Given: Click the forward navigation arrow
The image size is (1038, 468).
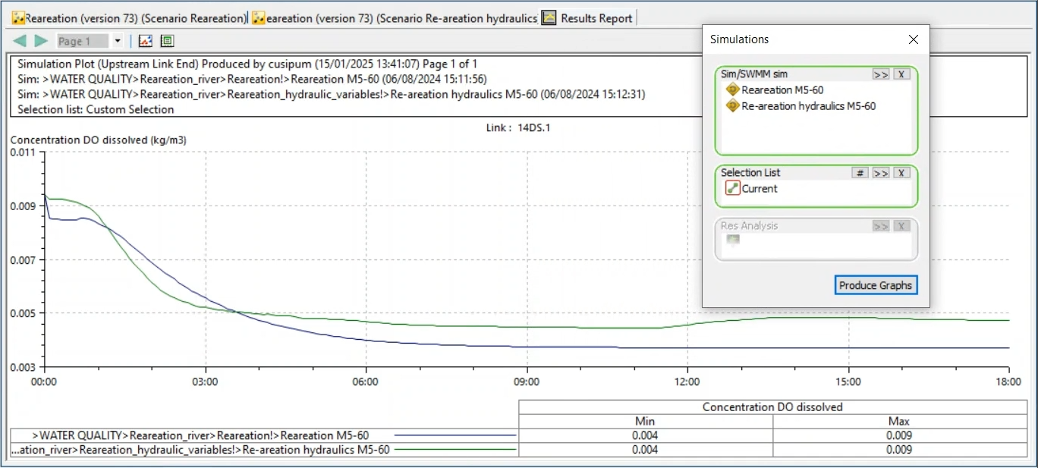Looking at the screenshot, I should 39,40.
